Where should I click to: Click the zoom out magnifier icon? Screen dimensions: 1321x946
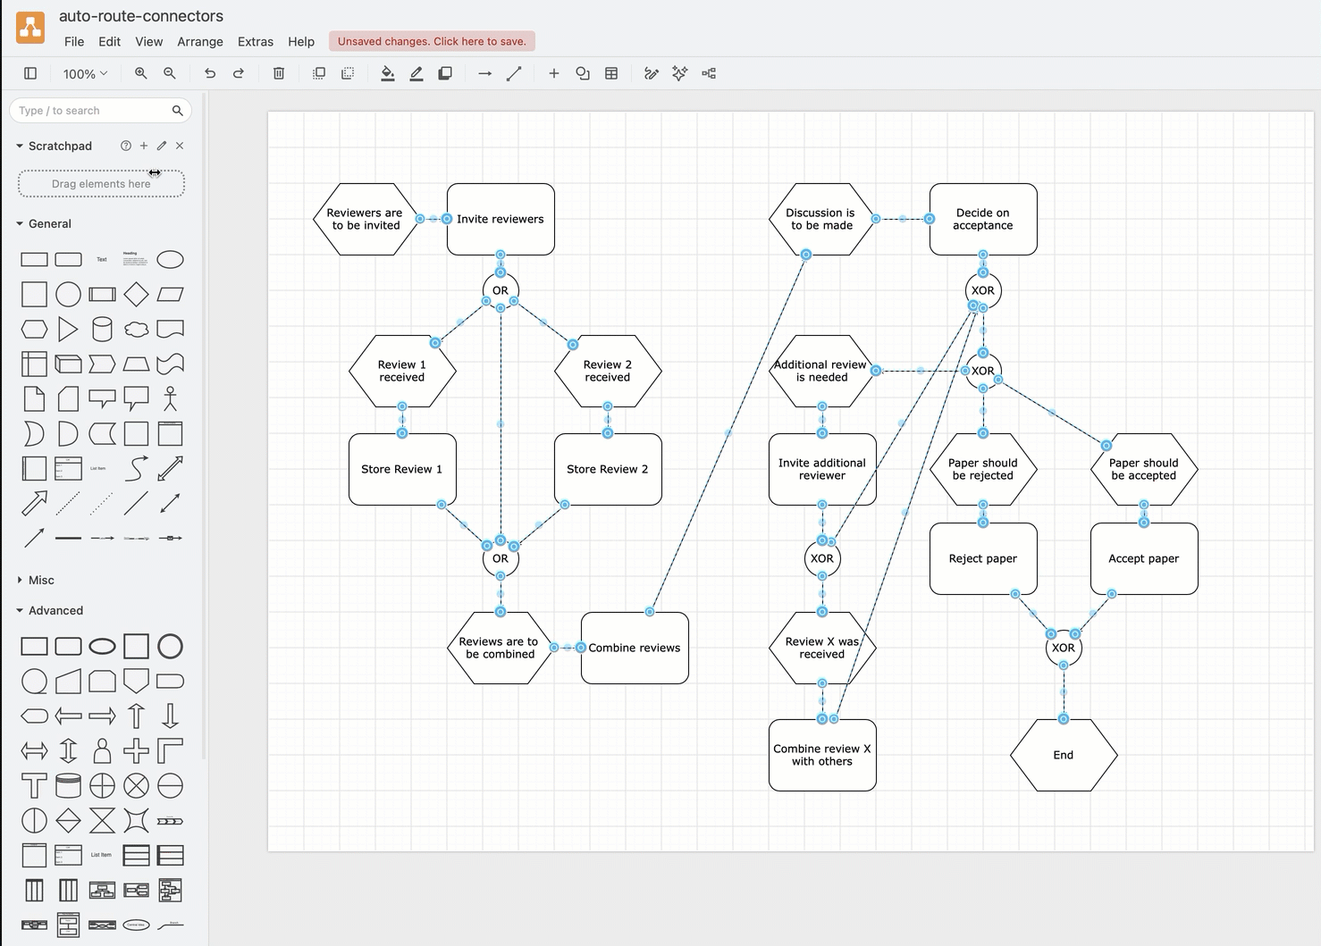pos(170,73)
